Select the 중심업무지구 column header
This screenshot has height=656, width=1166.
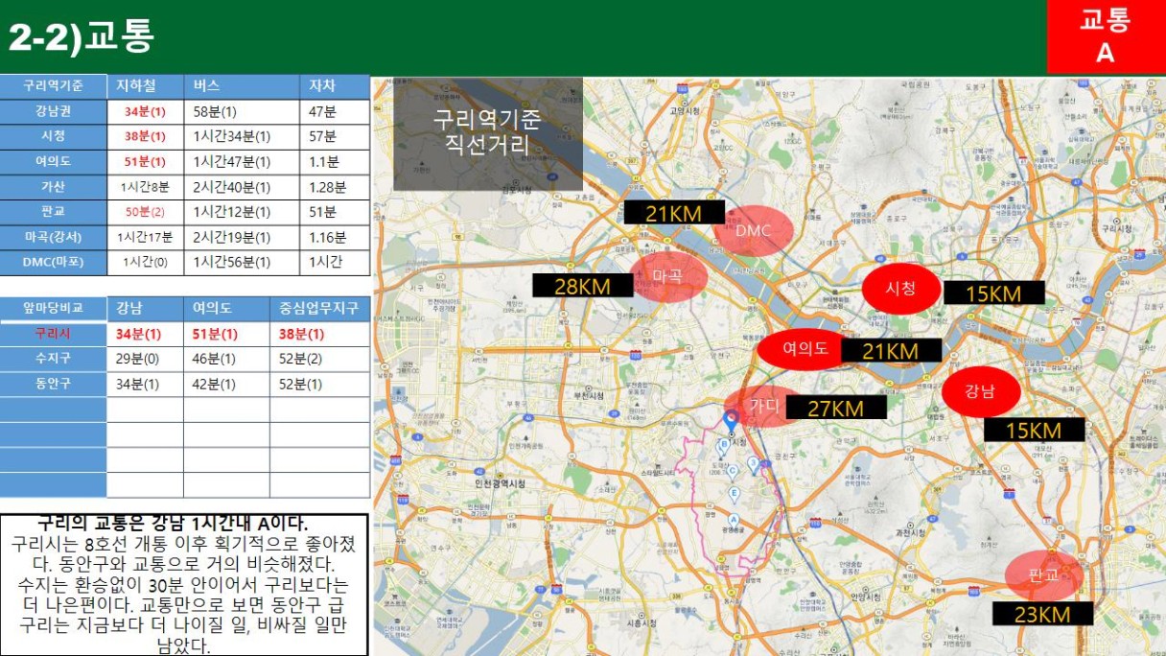(x=319, y=309)
